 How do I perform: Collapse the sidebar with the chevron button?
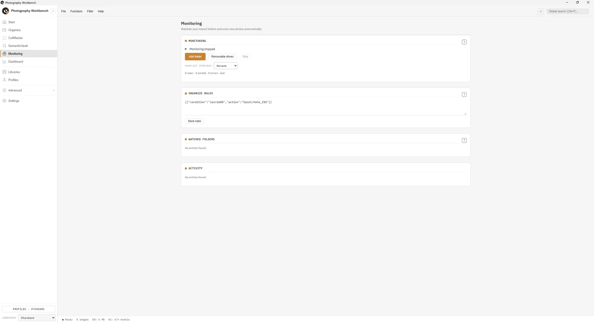(53, 11)
